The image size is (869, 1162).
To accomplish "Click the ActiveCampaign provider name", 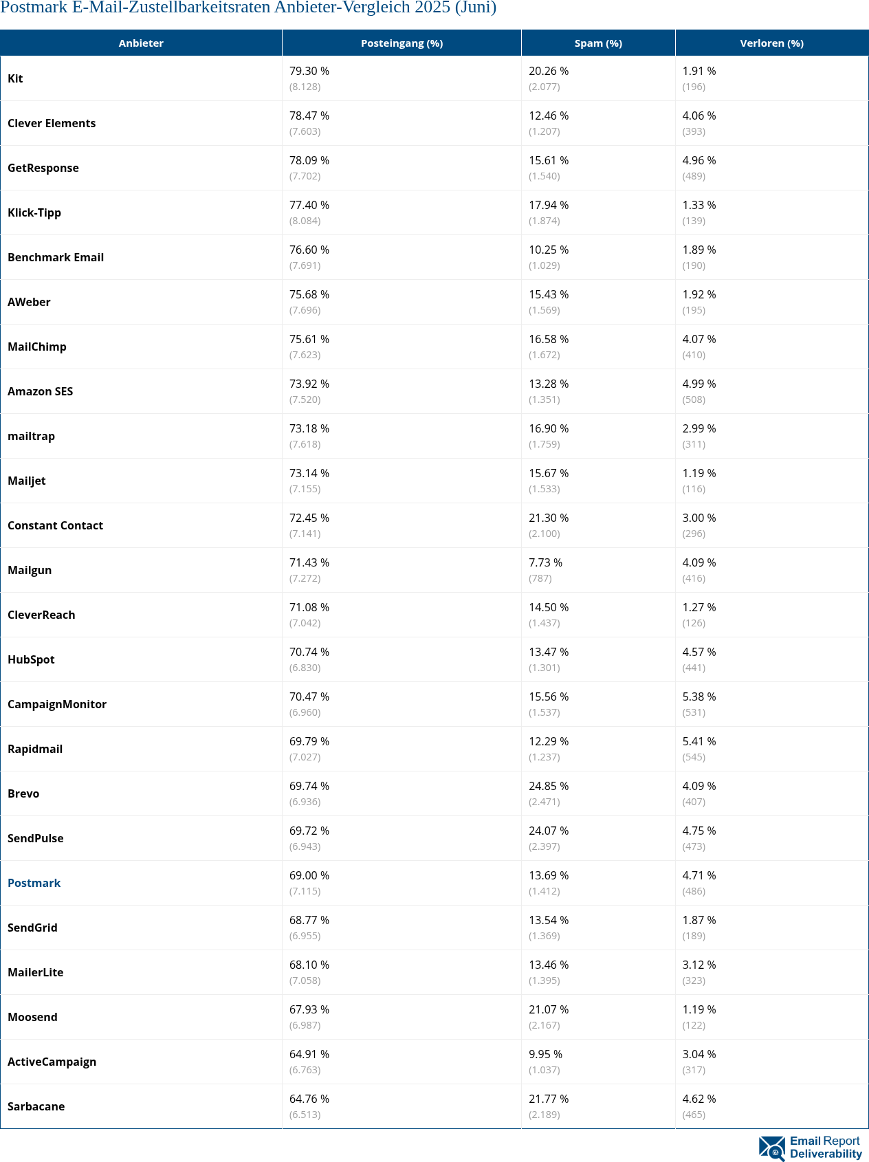I will coord(52,1062).
